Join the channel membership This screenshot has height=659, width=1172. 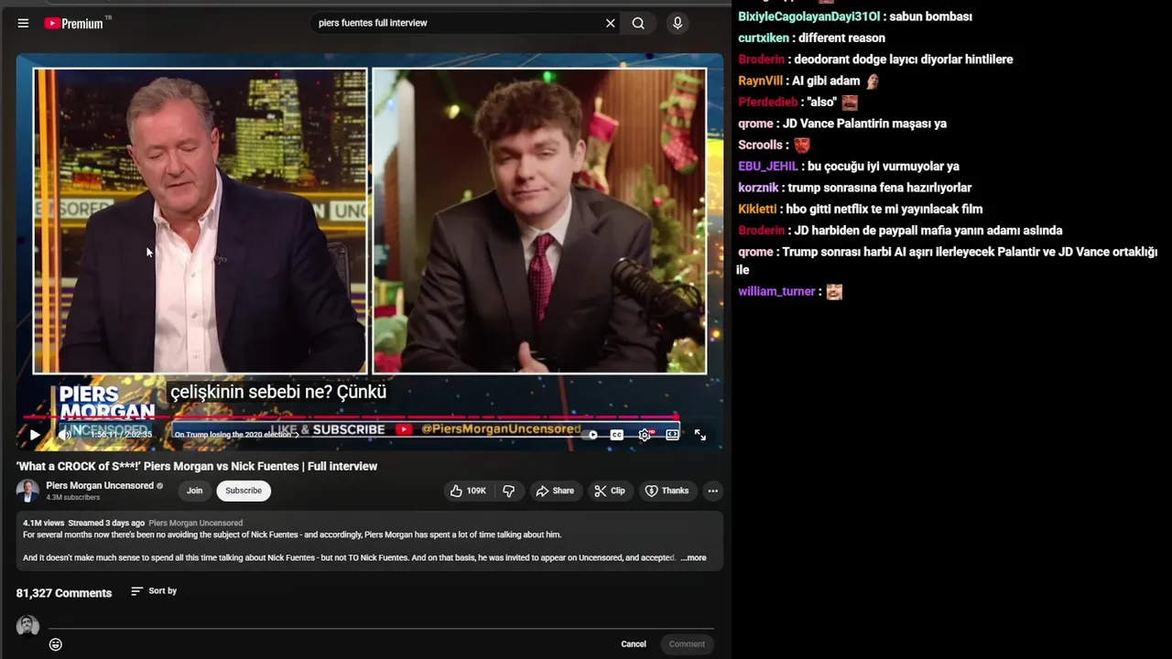coord(194,491)
